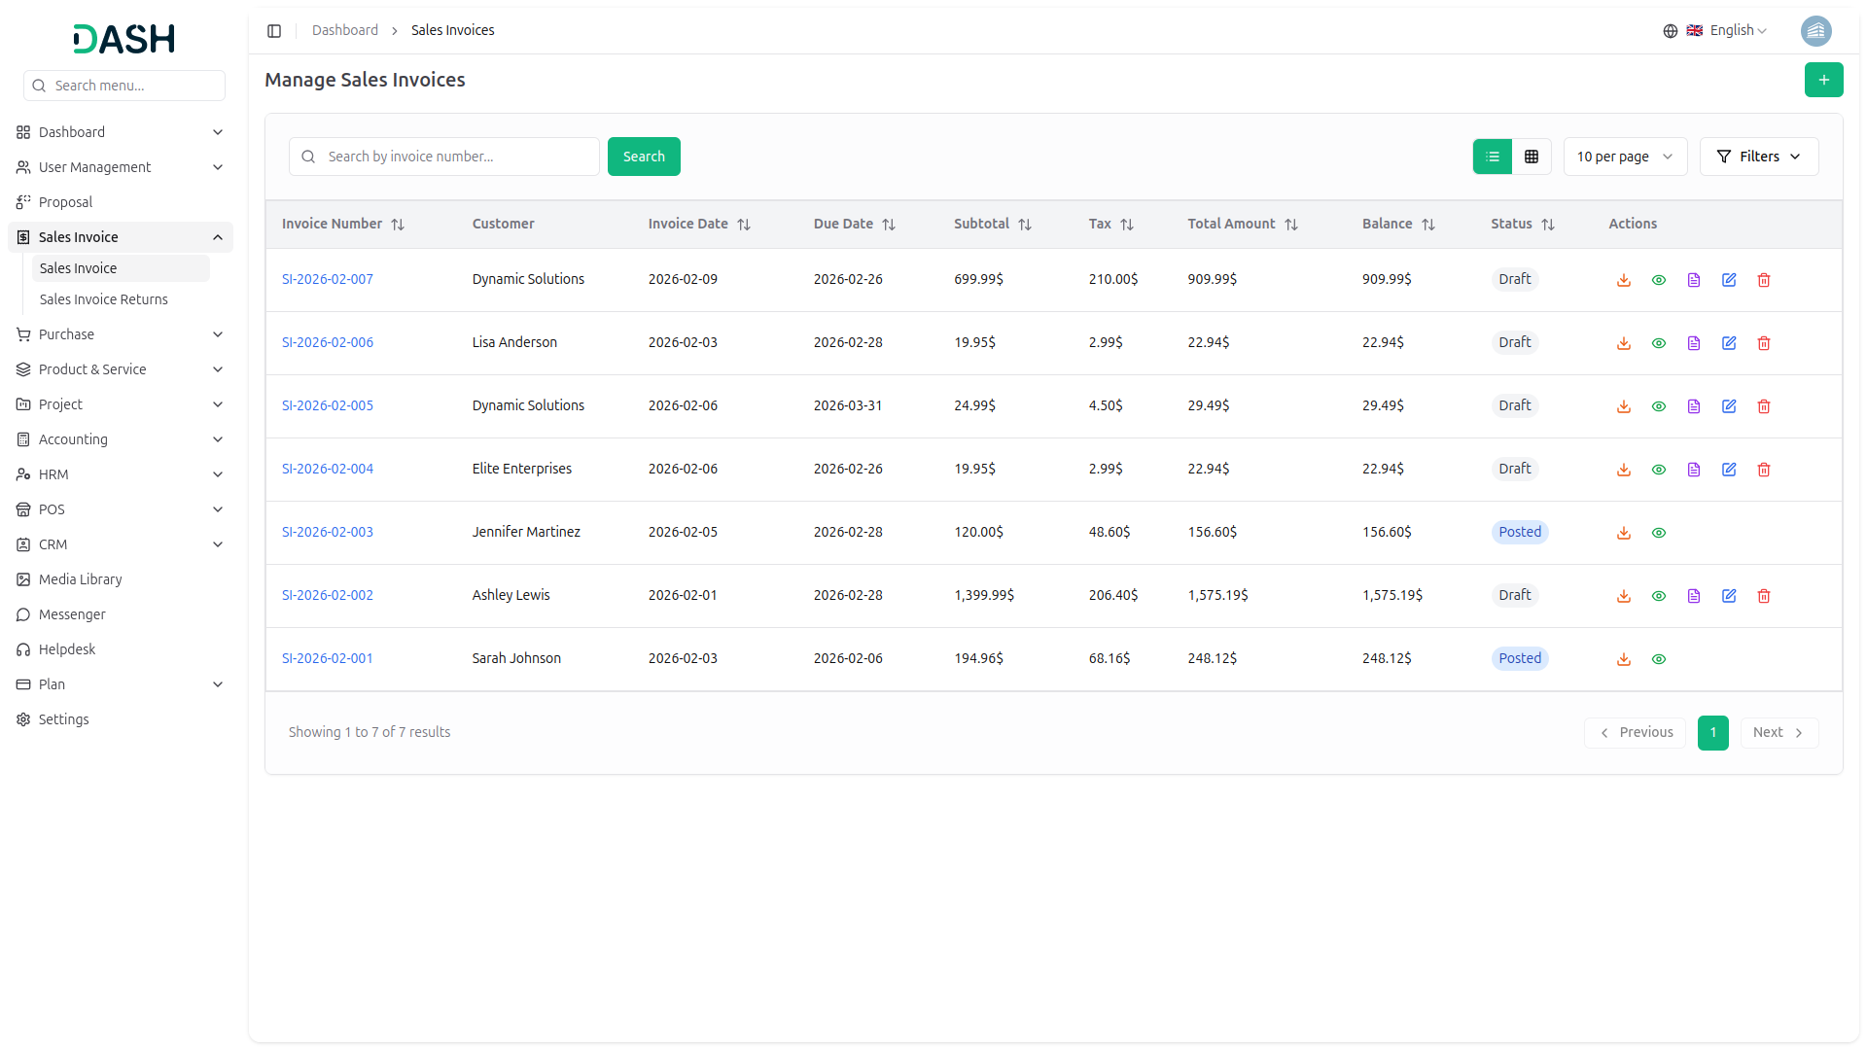
Task: Open invoice link SI-2026-02-002
Action: tap(328, 595)
